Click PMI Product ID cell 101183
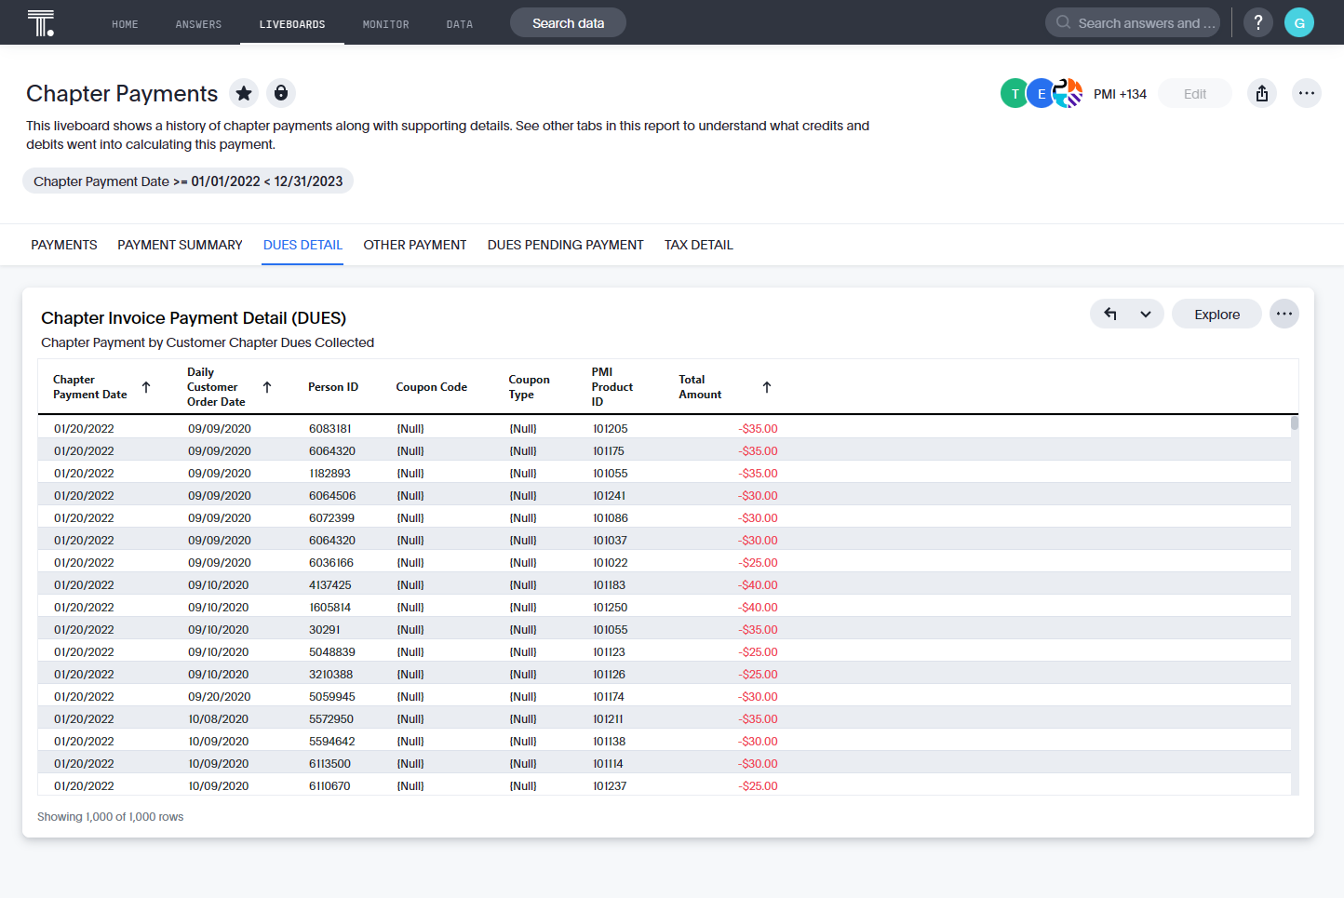 tap(610, 585)
